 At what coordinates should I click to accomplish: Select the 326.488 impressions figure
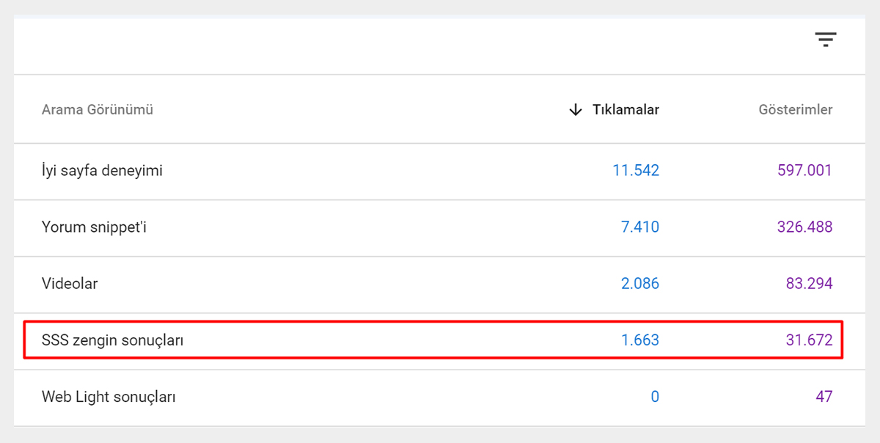[x=804, y=227]
